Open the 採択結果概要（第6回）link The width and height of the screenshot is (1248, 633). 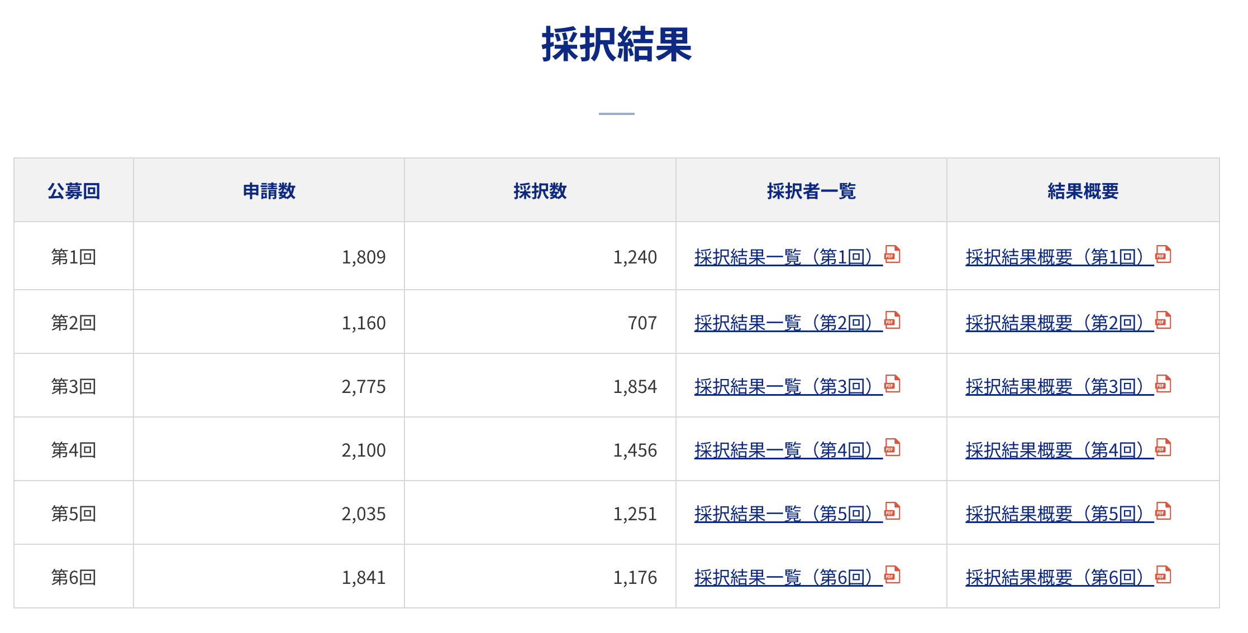[1060, 578]
